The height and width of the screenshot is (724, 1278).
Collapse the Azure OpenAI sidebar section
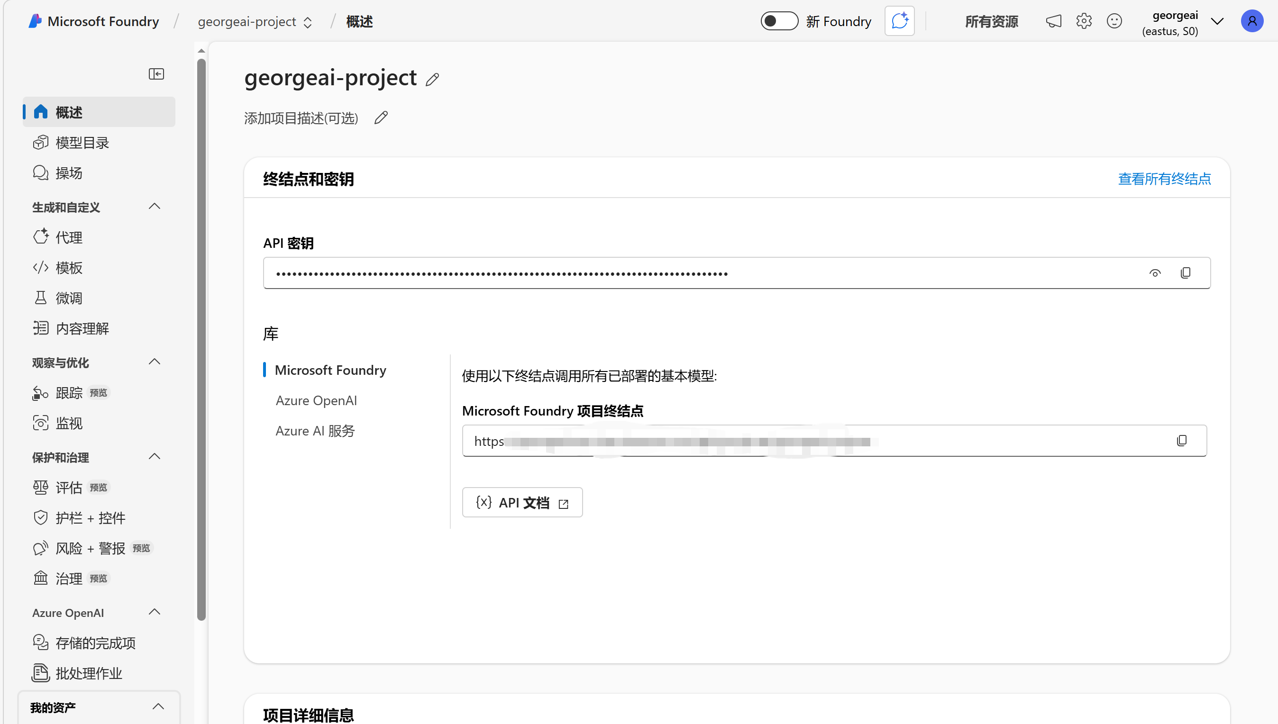155,612
